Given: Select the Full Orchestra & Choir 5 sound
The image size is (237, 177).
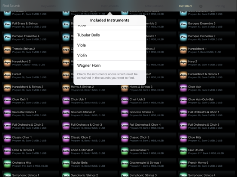Looking at the screenshot, I should point(207,126).
